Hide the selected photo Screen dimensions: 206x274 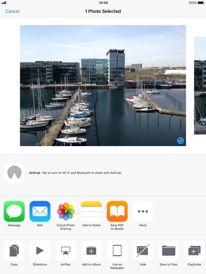pos(143,250)
